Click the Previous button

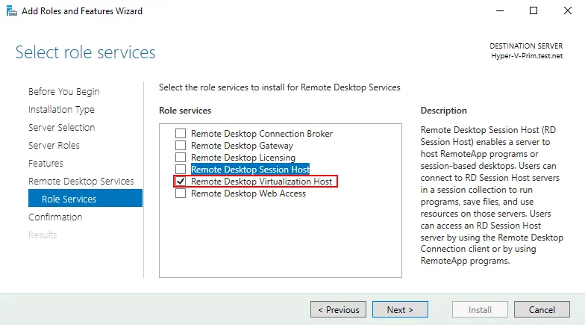tap(338, 310)
